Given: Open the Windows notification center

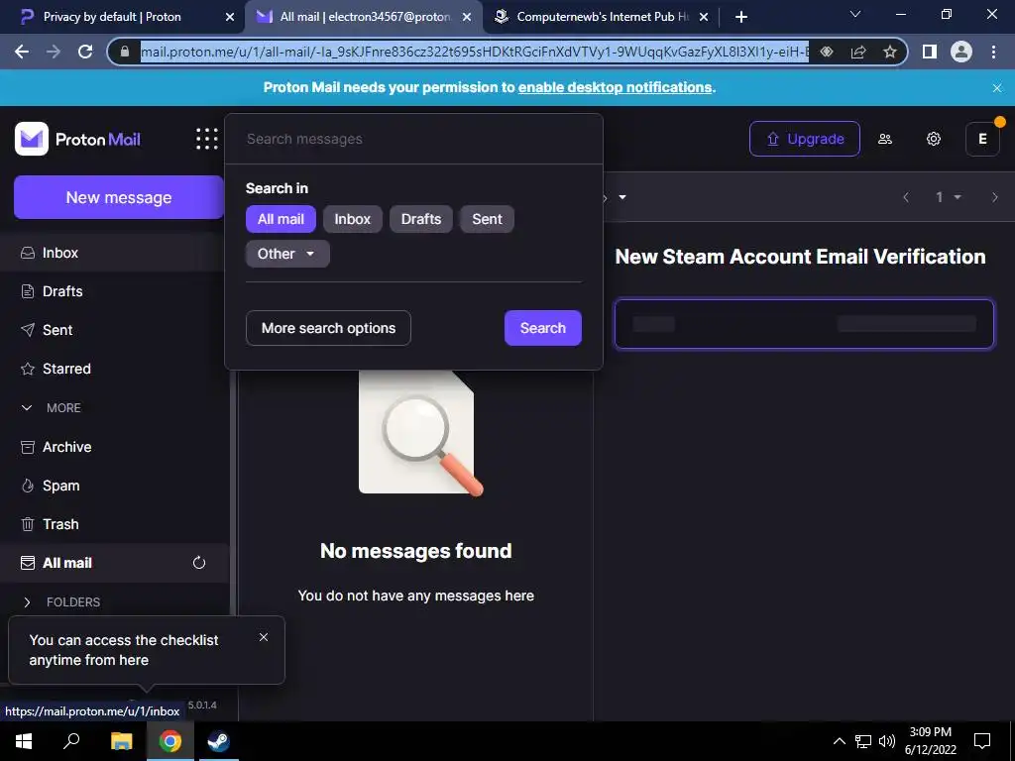Looking at the screenshot, I should 982,741.
